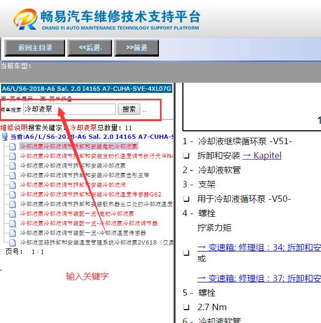The image size is (321, 323).
Task: Click the document icon beside 拆卸和安装冷却液泵
Action: 13,166
